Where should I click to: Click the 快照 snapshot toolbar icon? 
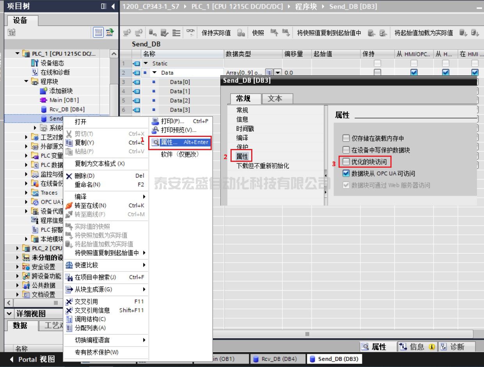point(275,33)
